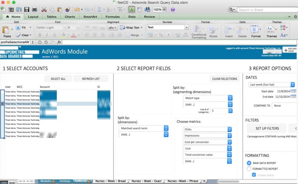Open the fill color bucket picker

click(63, 35)
